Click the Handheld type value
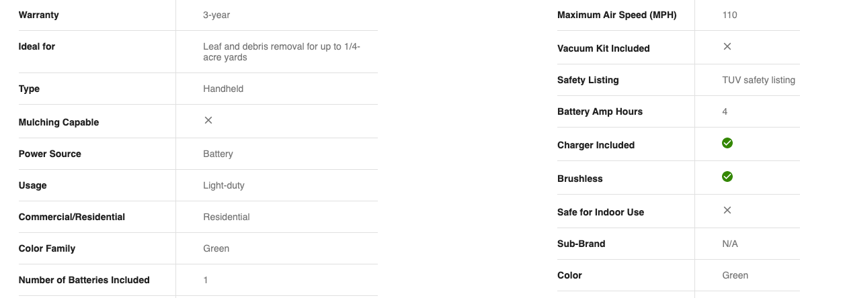Image resolution: width=845 pixels, height=298 pixels. pyautogui.click(x=223, y=89)
